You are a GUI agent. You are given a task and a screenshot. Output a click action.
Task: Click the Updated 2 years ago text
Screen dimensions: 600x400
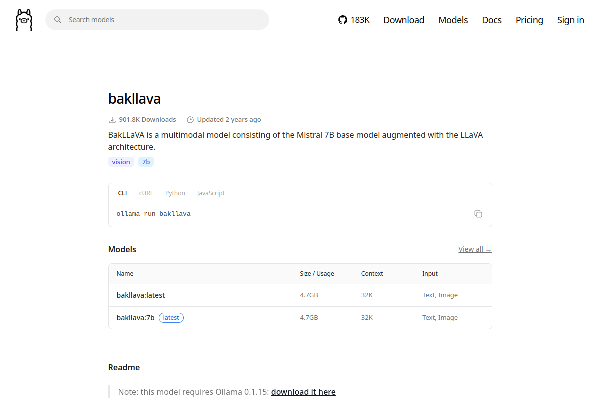[x=229, y=120]
